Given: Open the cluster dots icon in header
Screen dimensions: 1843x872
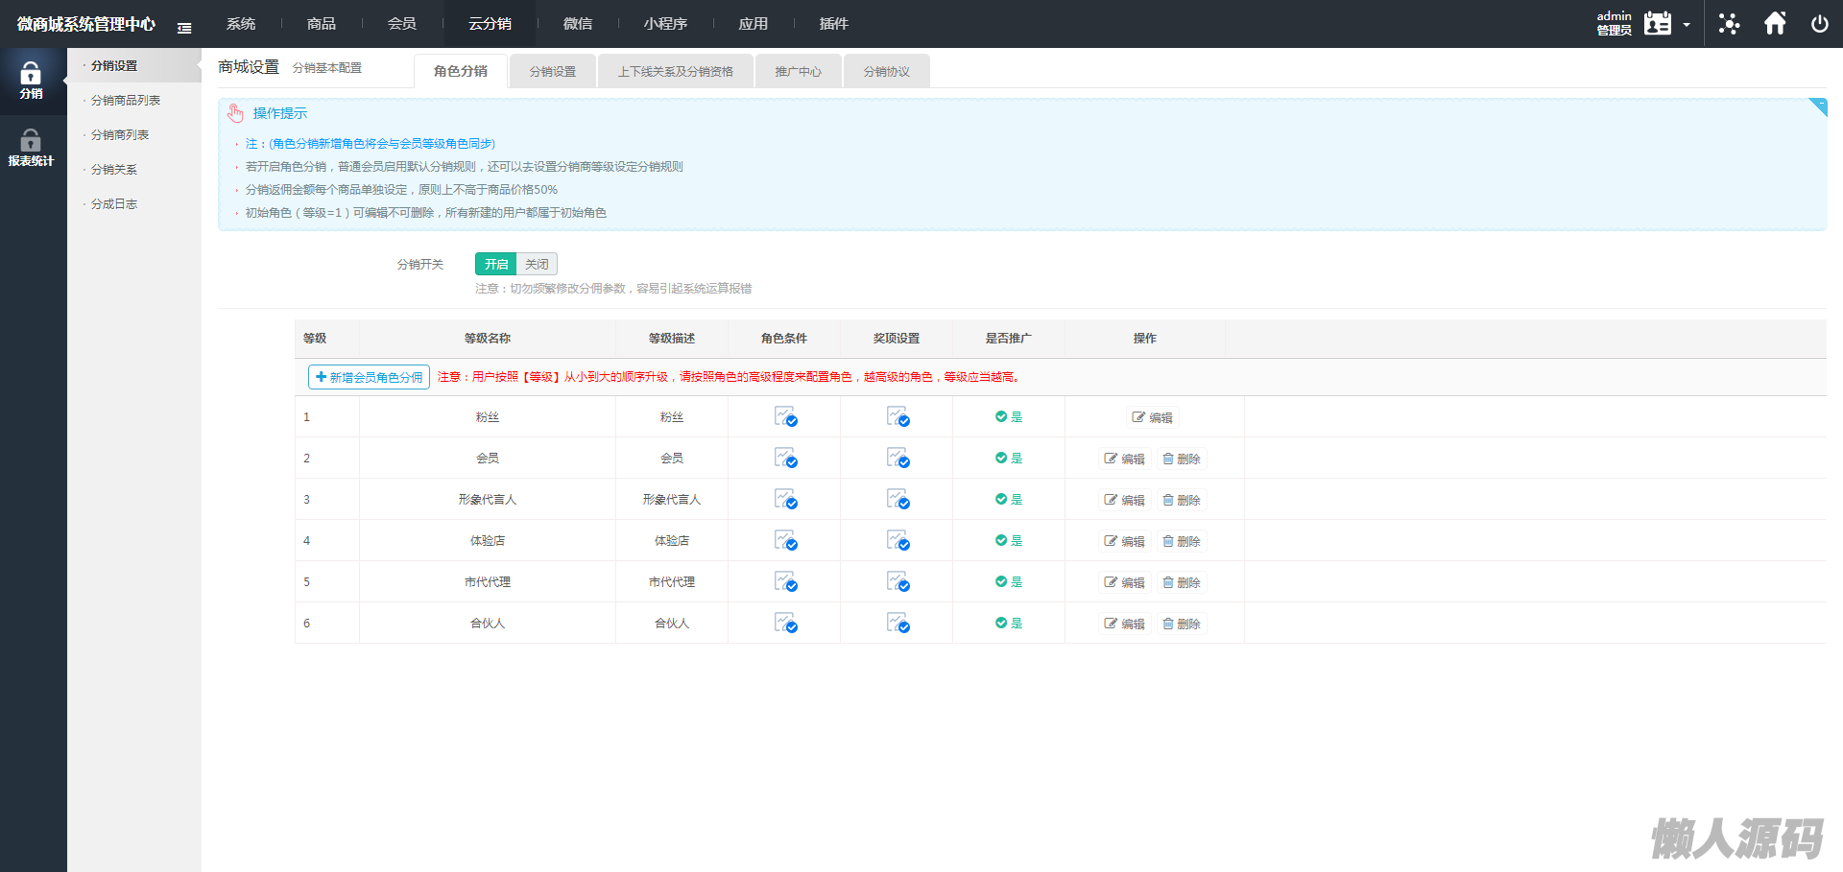Looking at the screenshot, I should point(1729,24).
